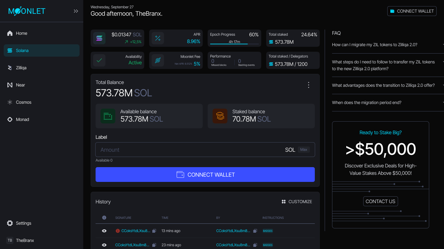Click the TIME column header
The image size is (444, 249).
click(165, 218)
